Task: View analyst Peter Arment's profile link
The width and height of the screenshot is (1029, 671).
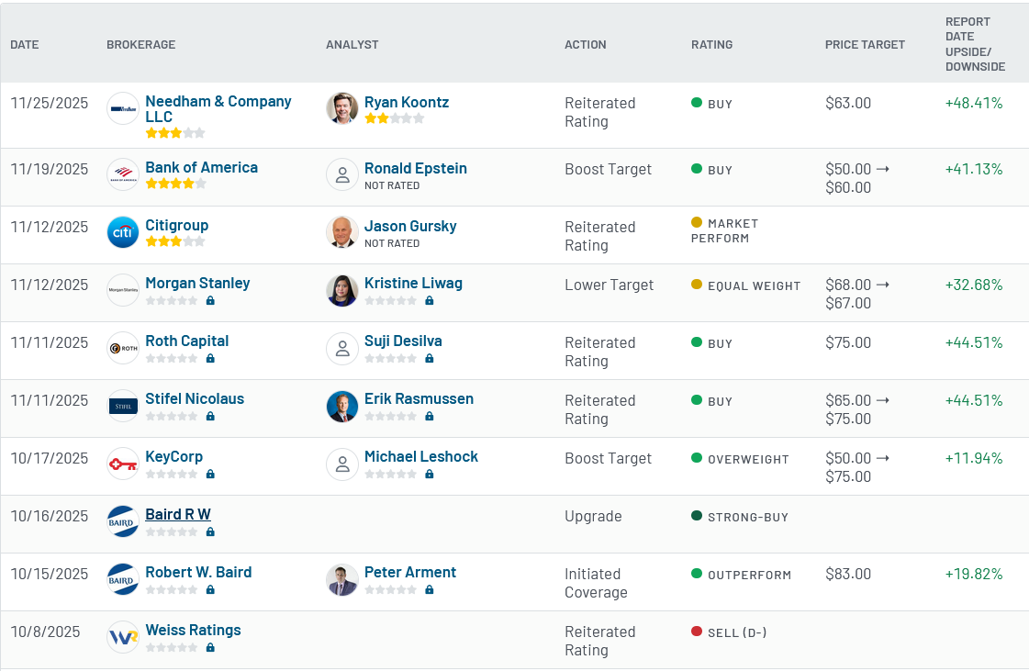Action: pos(410,572)
